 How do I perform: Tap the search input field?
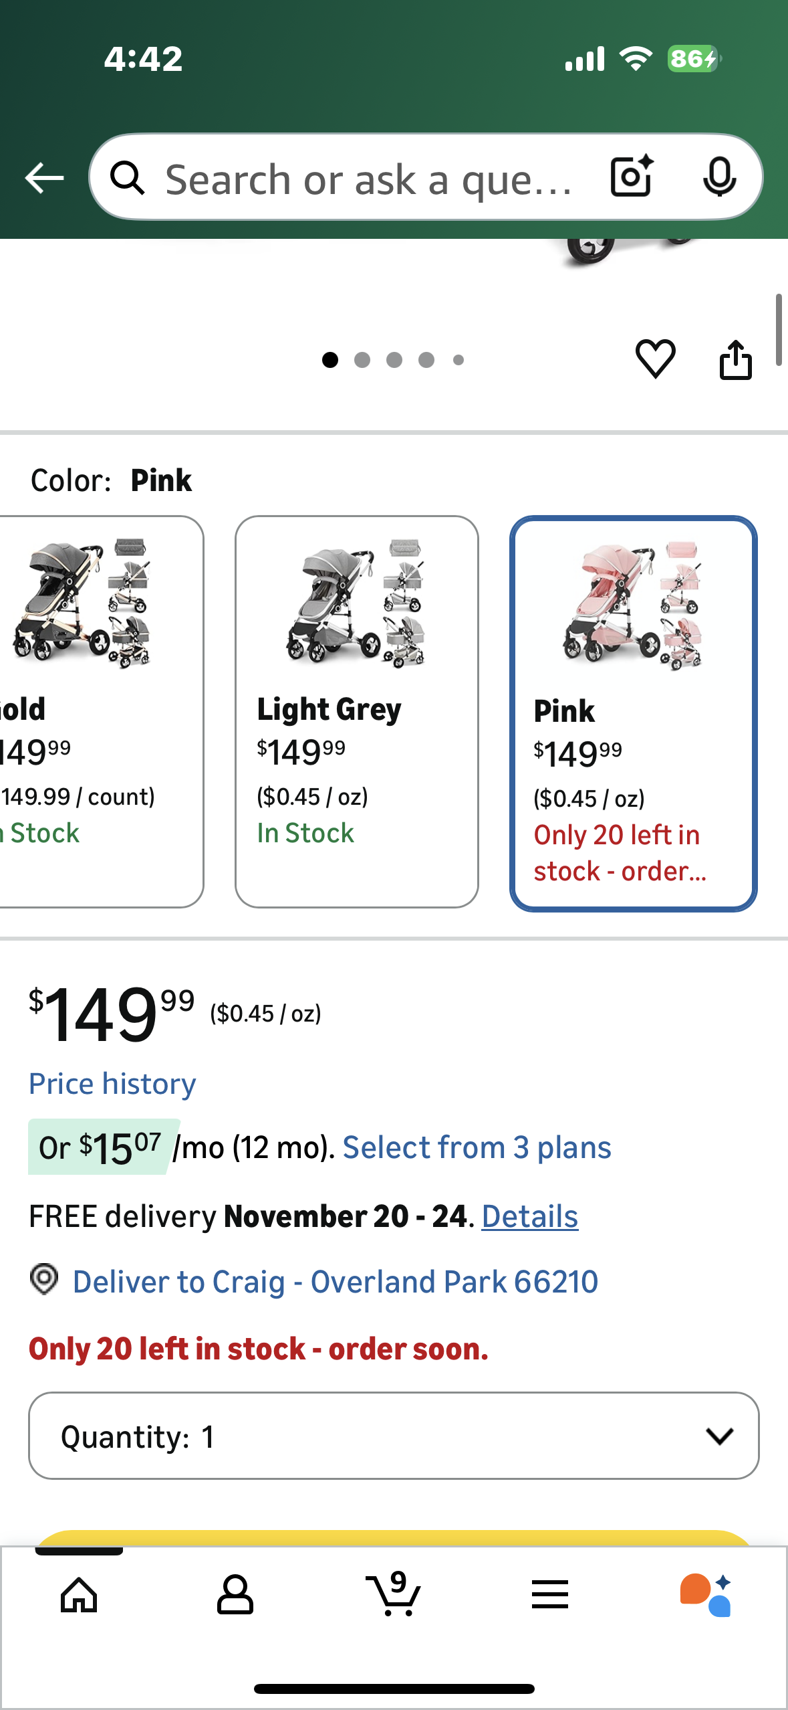[x=368, y=179]
